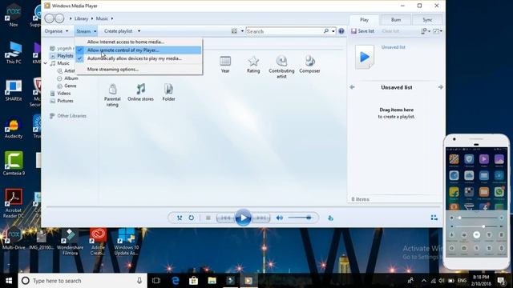This screenshot has height=288, width=513.
Task: Click the Play to device icon
Action: point(330,218)
